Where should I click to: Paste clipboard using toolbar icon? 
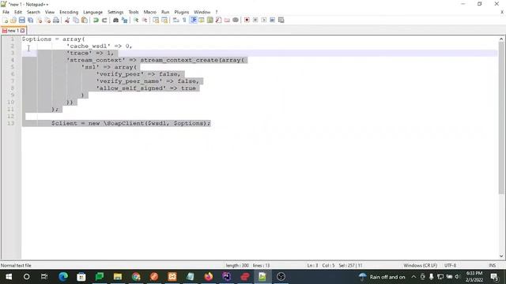[x=85, y=20]
